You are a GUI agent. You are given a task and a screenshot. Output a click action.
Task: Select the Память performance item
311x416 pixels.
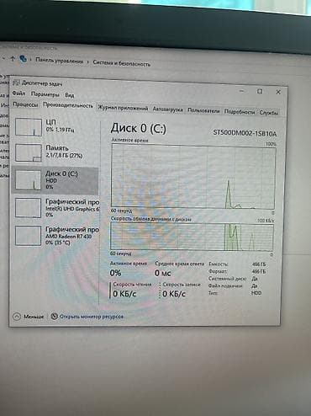coord(56,152)
